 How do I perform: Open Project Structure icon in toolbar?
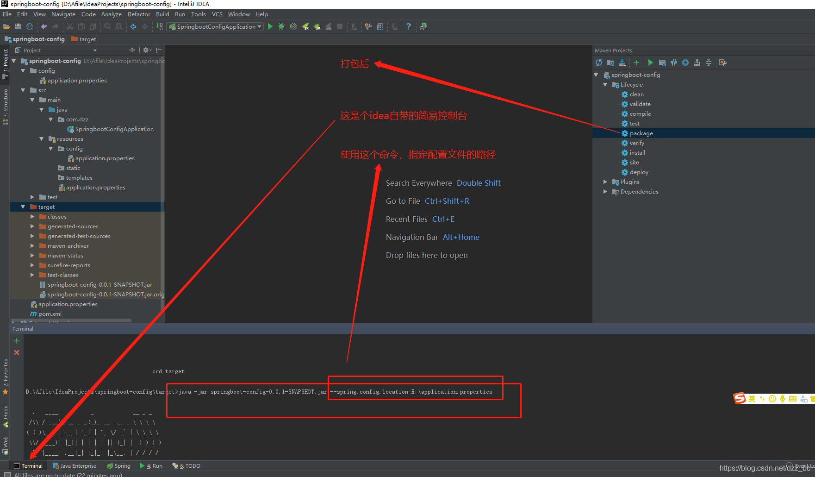point(380,27)
